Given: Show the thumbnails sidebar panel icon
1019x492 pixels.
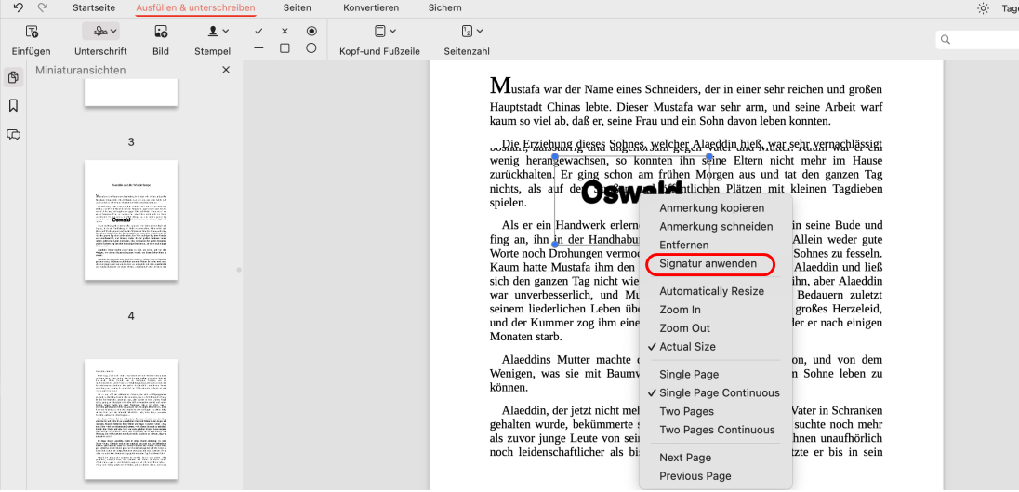Looking at the screenshot, I should point(13,77).
